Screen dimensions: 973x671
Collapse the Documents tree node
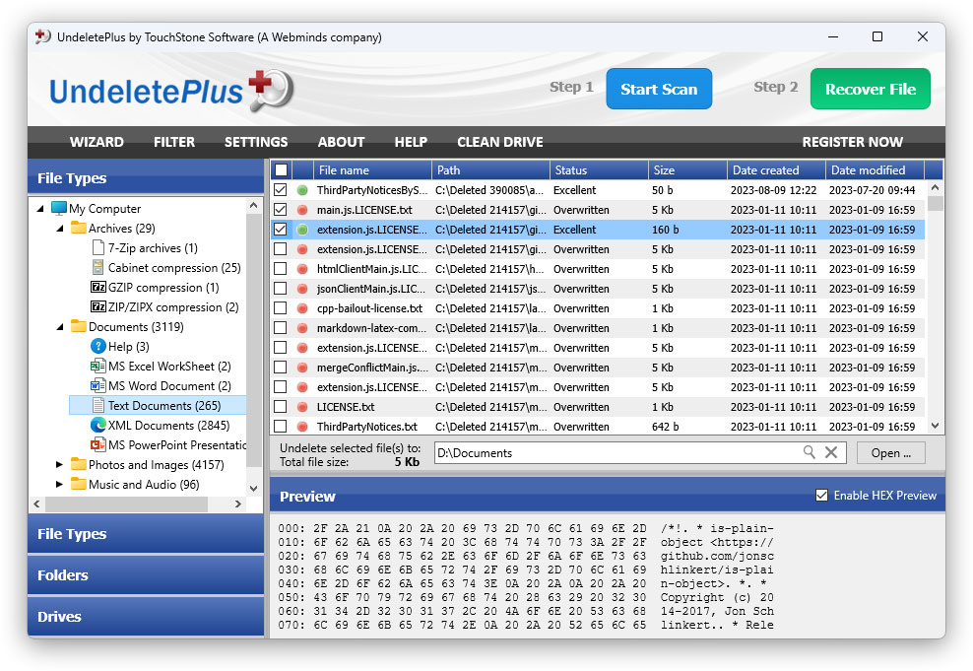[60, 326]
